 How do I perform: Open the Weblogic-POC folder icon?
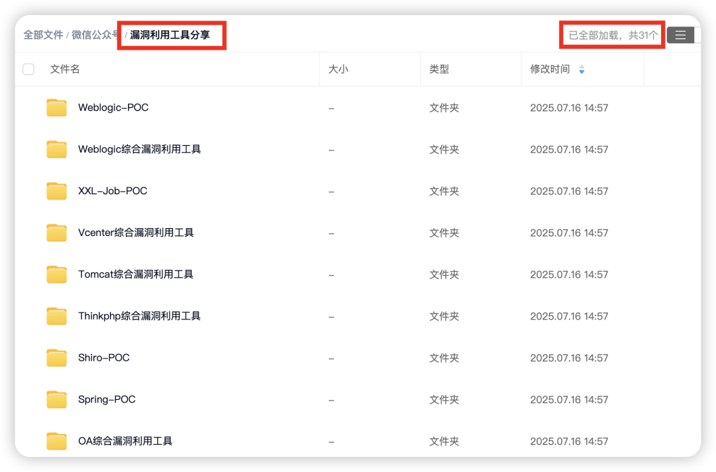pos(56,108)
